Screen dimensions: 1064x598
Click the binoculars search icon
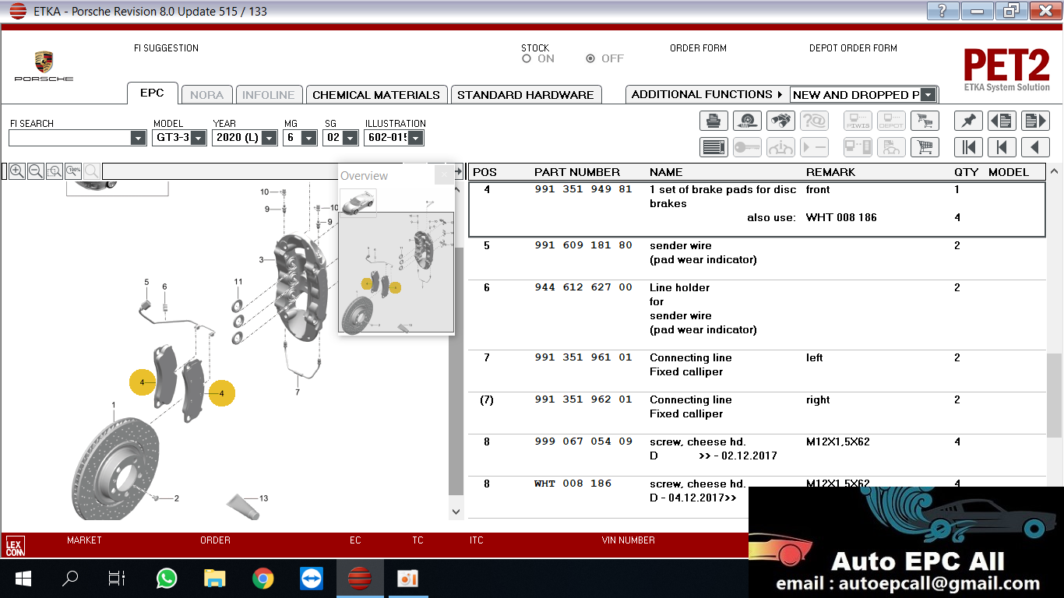pyautogui.click(x=781, y=121)
